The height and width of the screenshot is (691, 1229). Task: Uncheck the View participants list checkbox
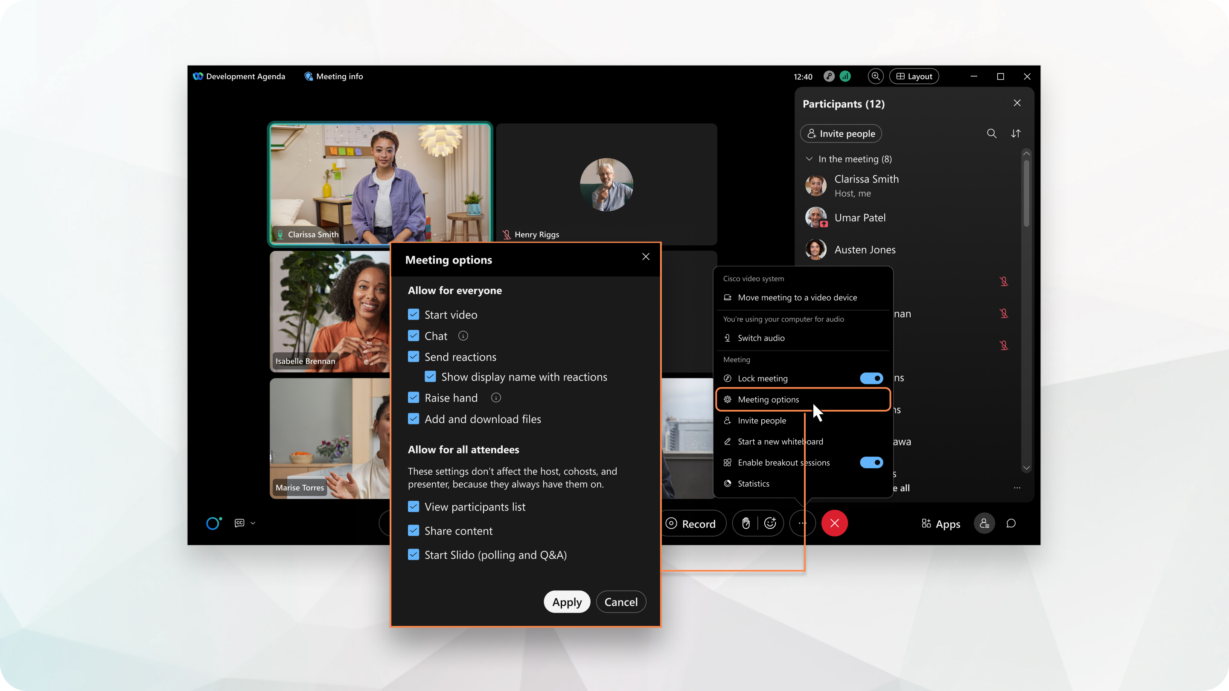point(414,507)
